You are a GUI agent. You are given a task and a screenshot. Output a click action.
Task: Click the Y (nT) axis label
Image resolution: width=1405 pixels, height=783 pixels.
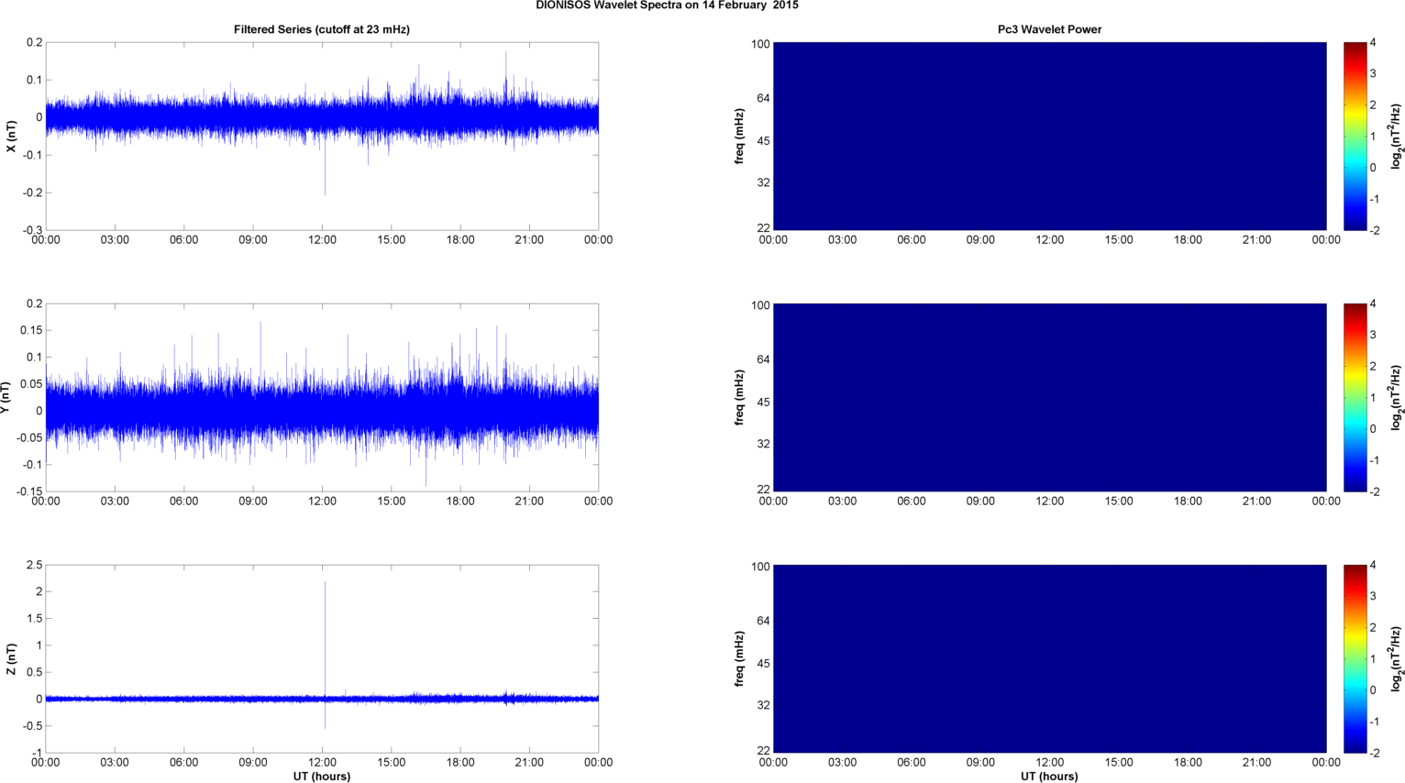click(x=6, y=398)
